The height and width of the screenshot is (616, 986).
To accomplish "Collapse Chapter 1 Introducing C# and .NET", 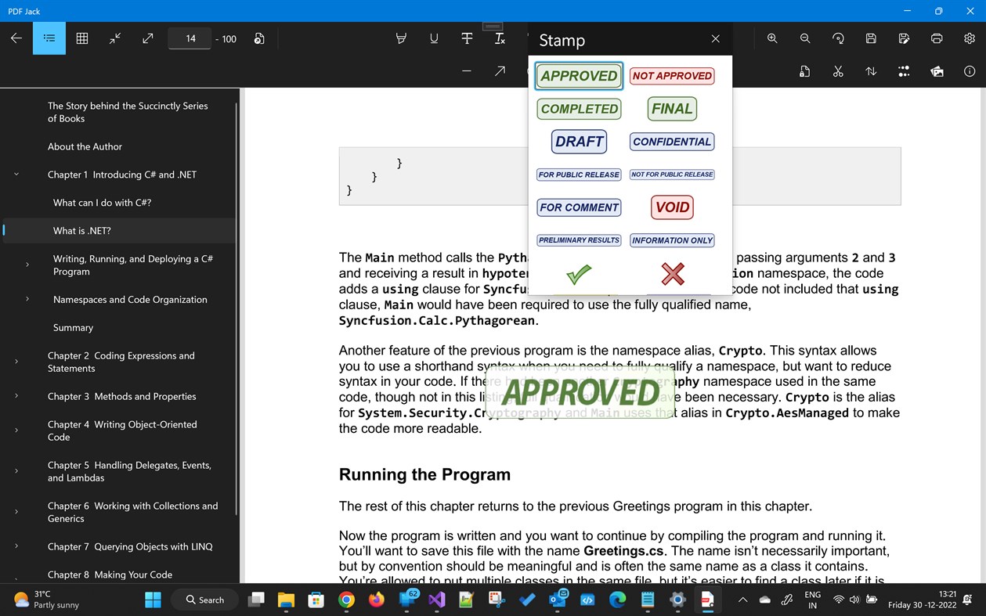I will (16, 174).
